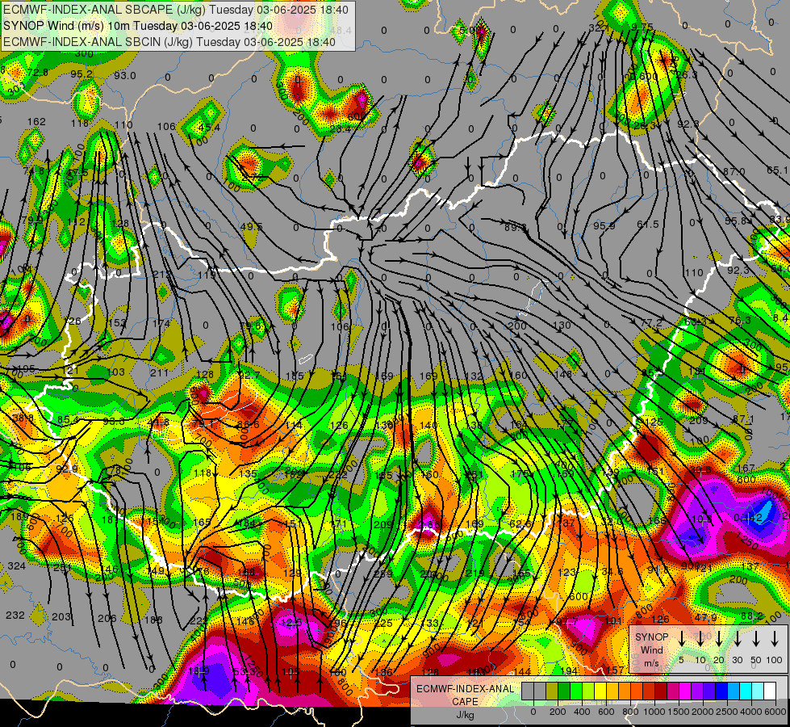Click the map value 159
790x727 pixels.
[x=384, y=376]
